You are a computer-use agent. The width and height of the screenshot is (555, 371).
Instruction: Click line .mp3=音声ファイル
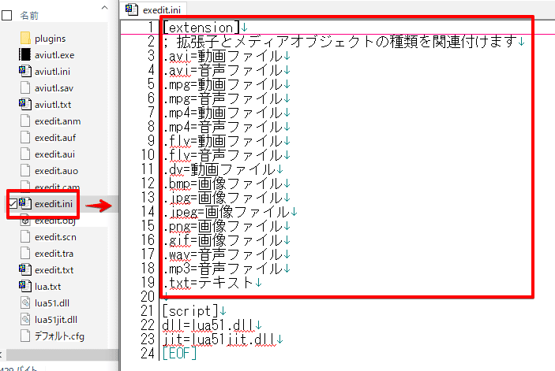[223, 269]
